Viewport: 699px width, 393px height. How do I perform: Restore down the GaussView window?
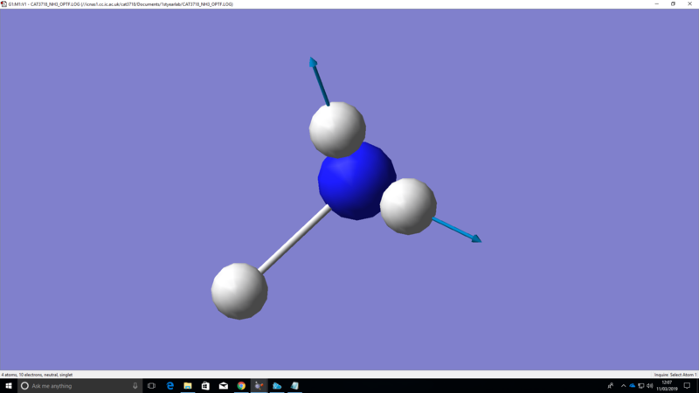673,4
